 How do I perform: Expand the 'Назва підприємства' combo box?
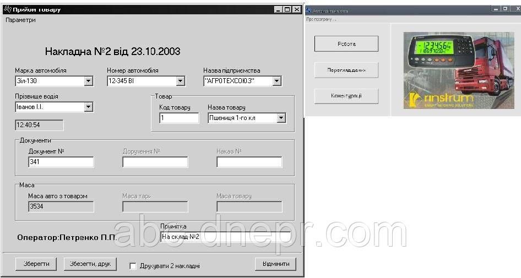pyautogui.click(x=276, y=81)
